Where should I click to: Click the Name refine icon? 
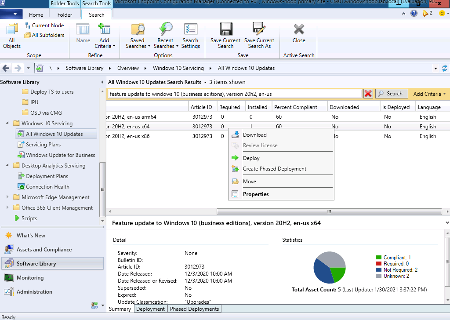(83, 33)
